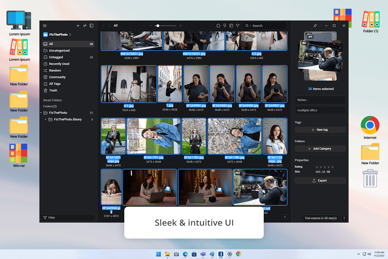Open Folder (1) desktop icon
Image resolution: width=388 pixels, height=259 pixels.
(x=371, y=22)
